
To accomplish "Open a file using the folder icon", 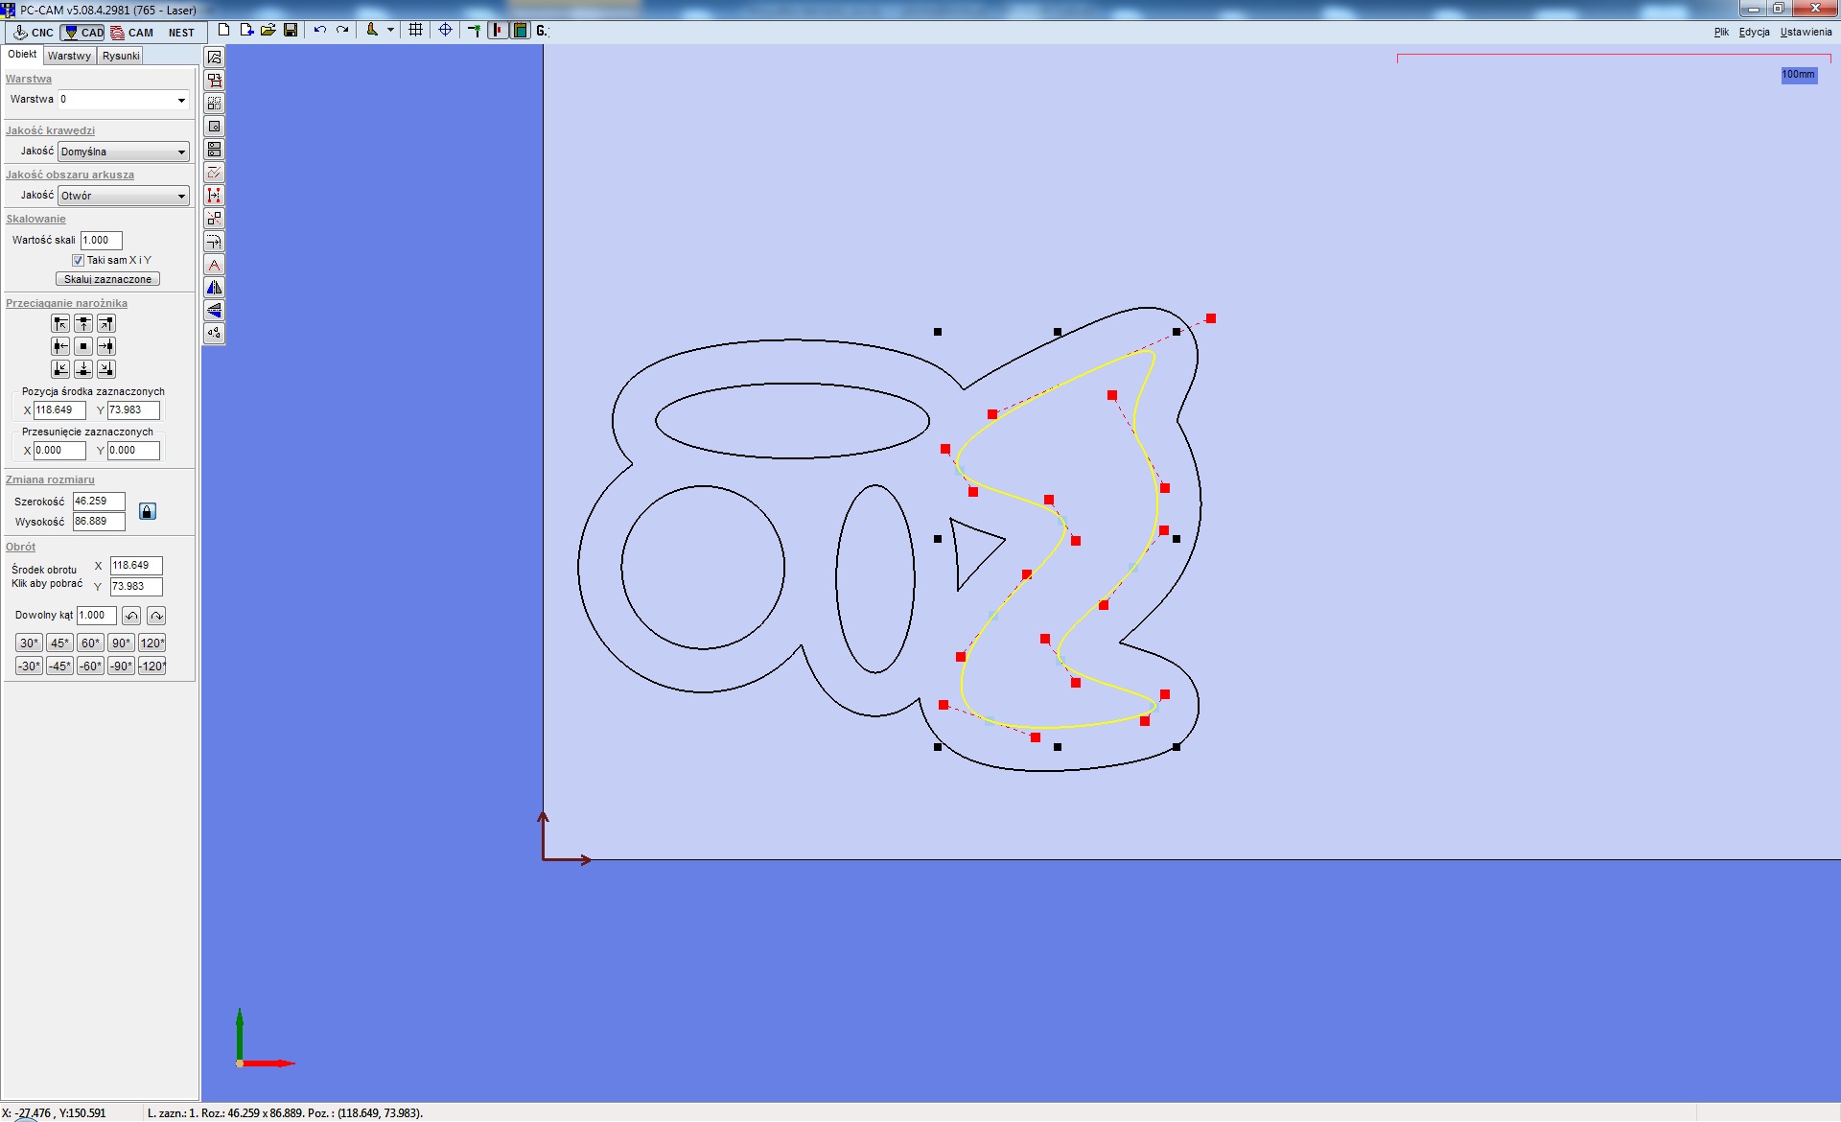I will coord(268,31).
